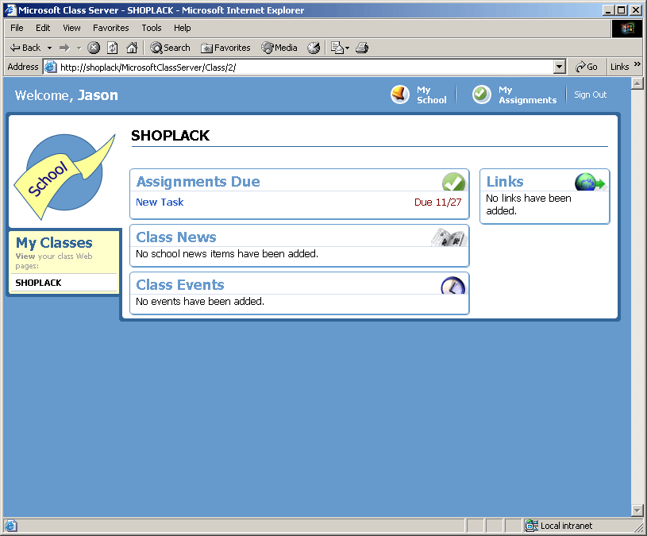The height and width of the screenshot is (536, 647).
Task: Open the Help menu
Action: coord(182,28)
